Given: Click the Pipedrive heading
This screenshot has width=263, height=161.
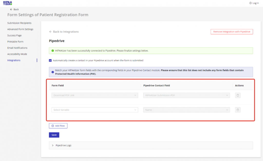Looking at the screenshot, I should tap(57, 41).
